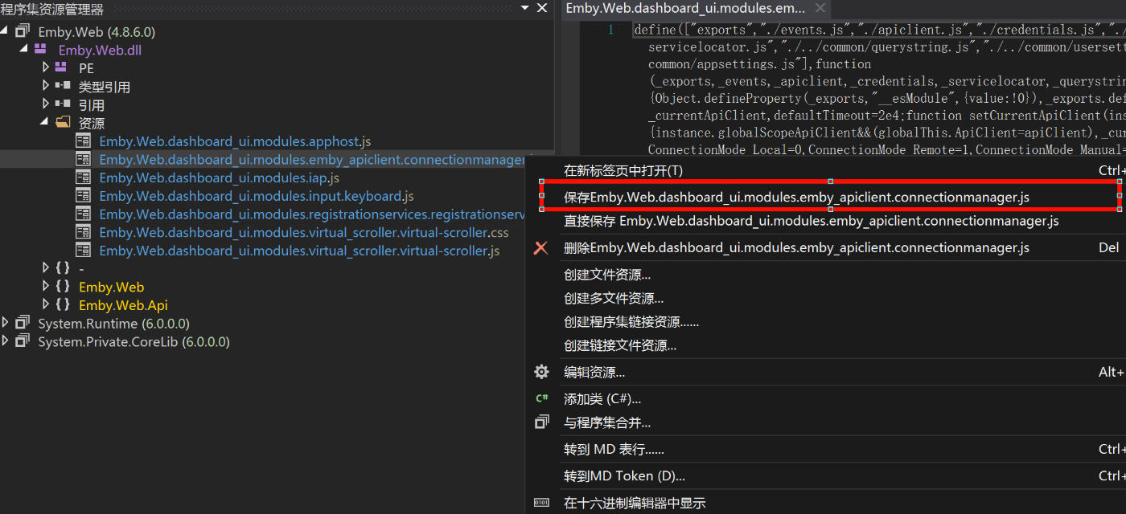This screenshot has width=1126, height=514.
Task: Click the hex editor icon beside 在十六进制编辑器中显示
Action: (541, 503)
